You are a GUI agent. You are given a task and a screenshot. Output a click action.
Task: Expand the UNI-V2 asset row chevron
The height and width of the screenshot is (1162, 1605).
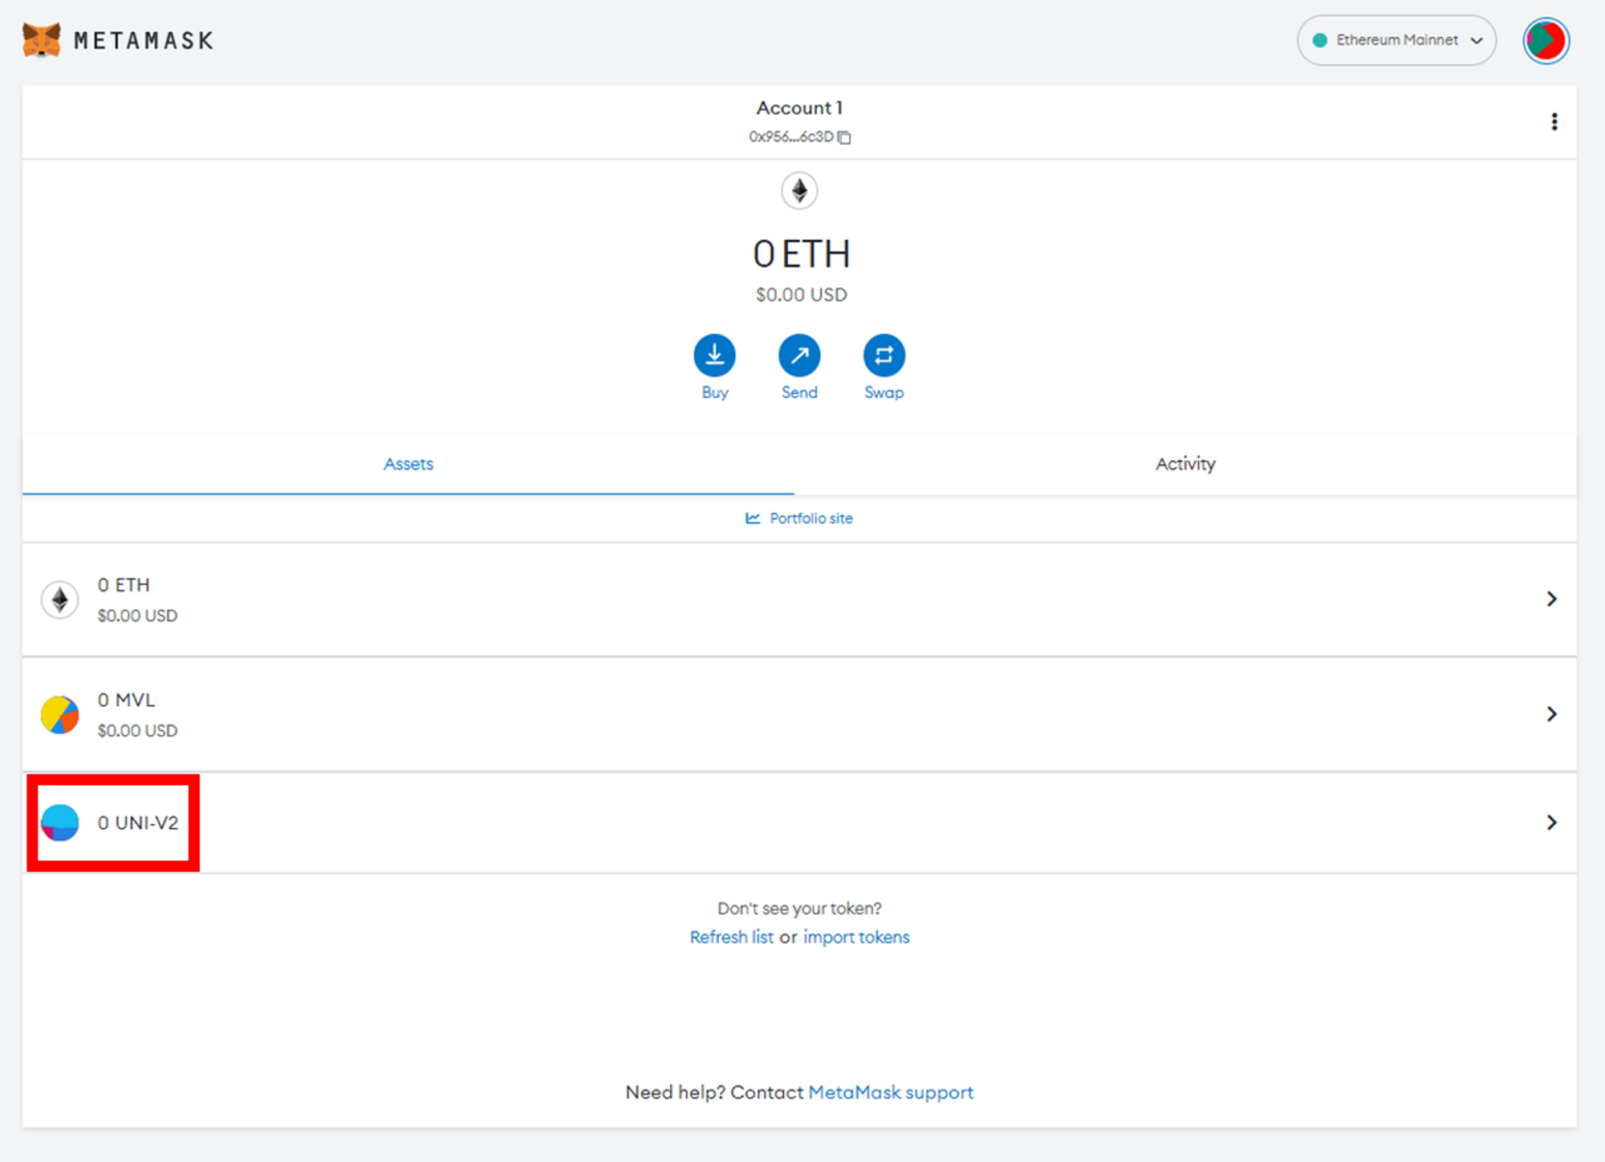tap(1551, 822)
